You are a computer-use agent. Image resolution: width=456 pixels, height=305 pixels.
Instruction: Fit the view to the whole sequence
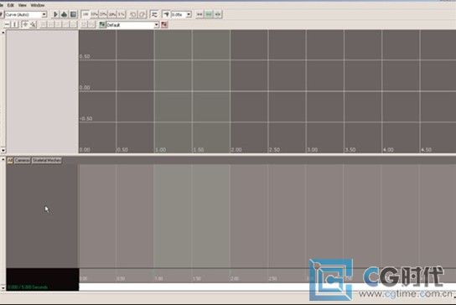(199, 14)
